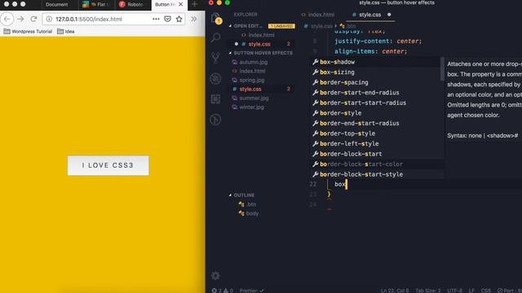
Task: Open Manage gear icon in VS Code
Action: coord(215,275)
